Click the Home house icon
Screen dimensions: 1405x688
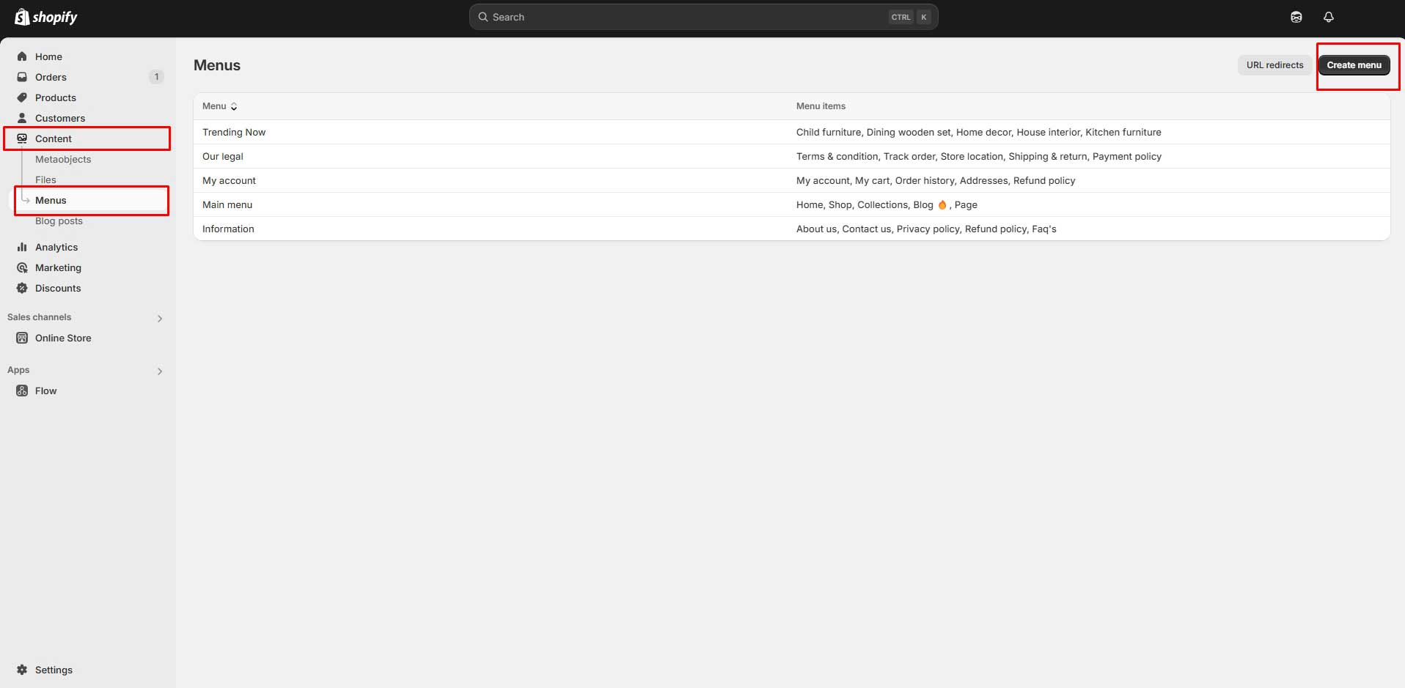(x=22, y=56)
